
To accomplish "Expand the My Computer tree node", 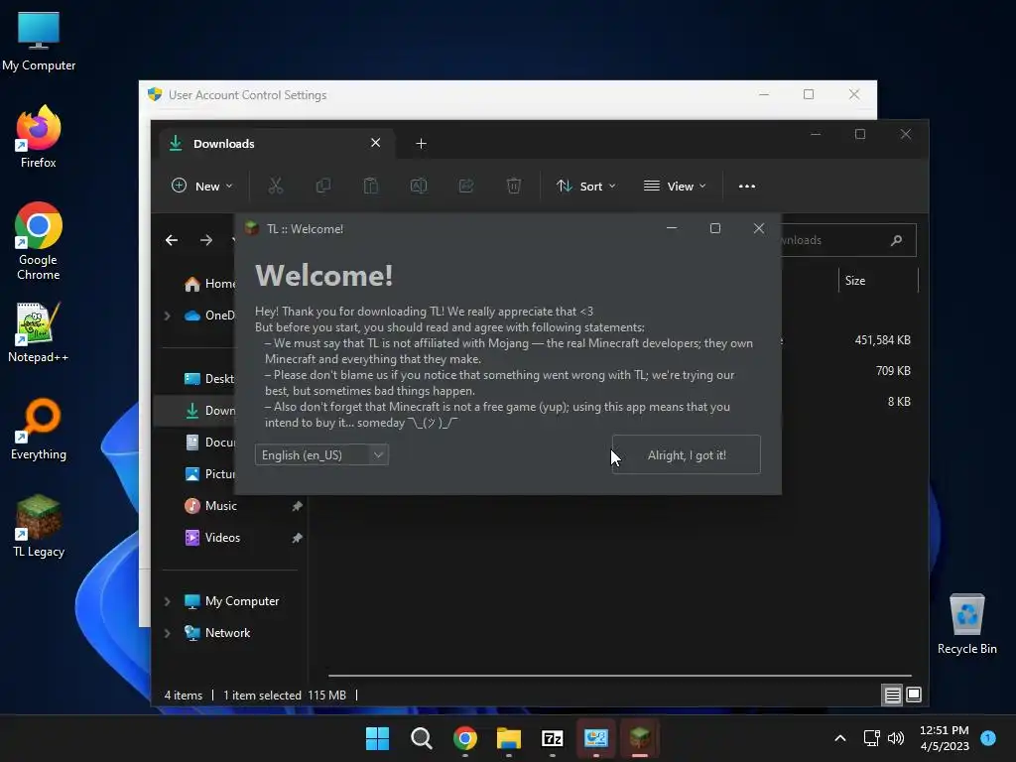I will pos(167,601).
